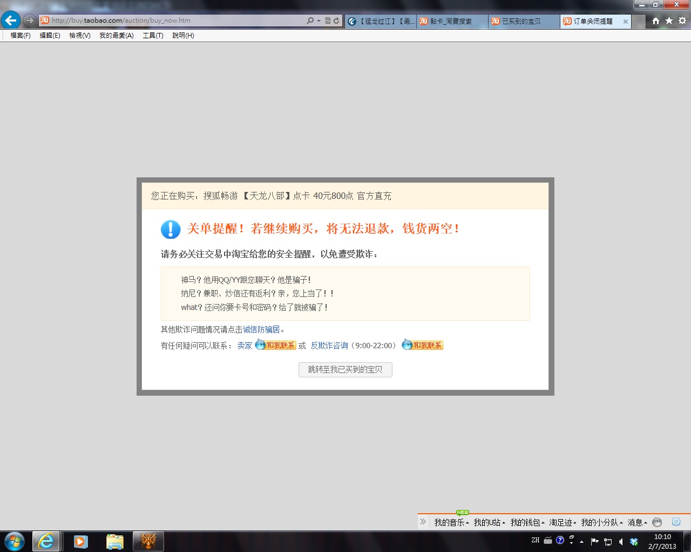Click Internet Explorer taskbar icon
Image resolution: width=691 pixels, height=552 pixels.
(46, 541)
